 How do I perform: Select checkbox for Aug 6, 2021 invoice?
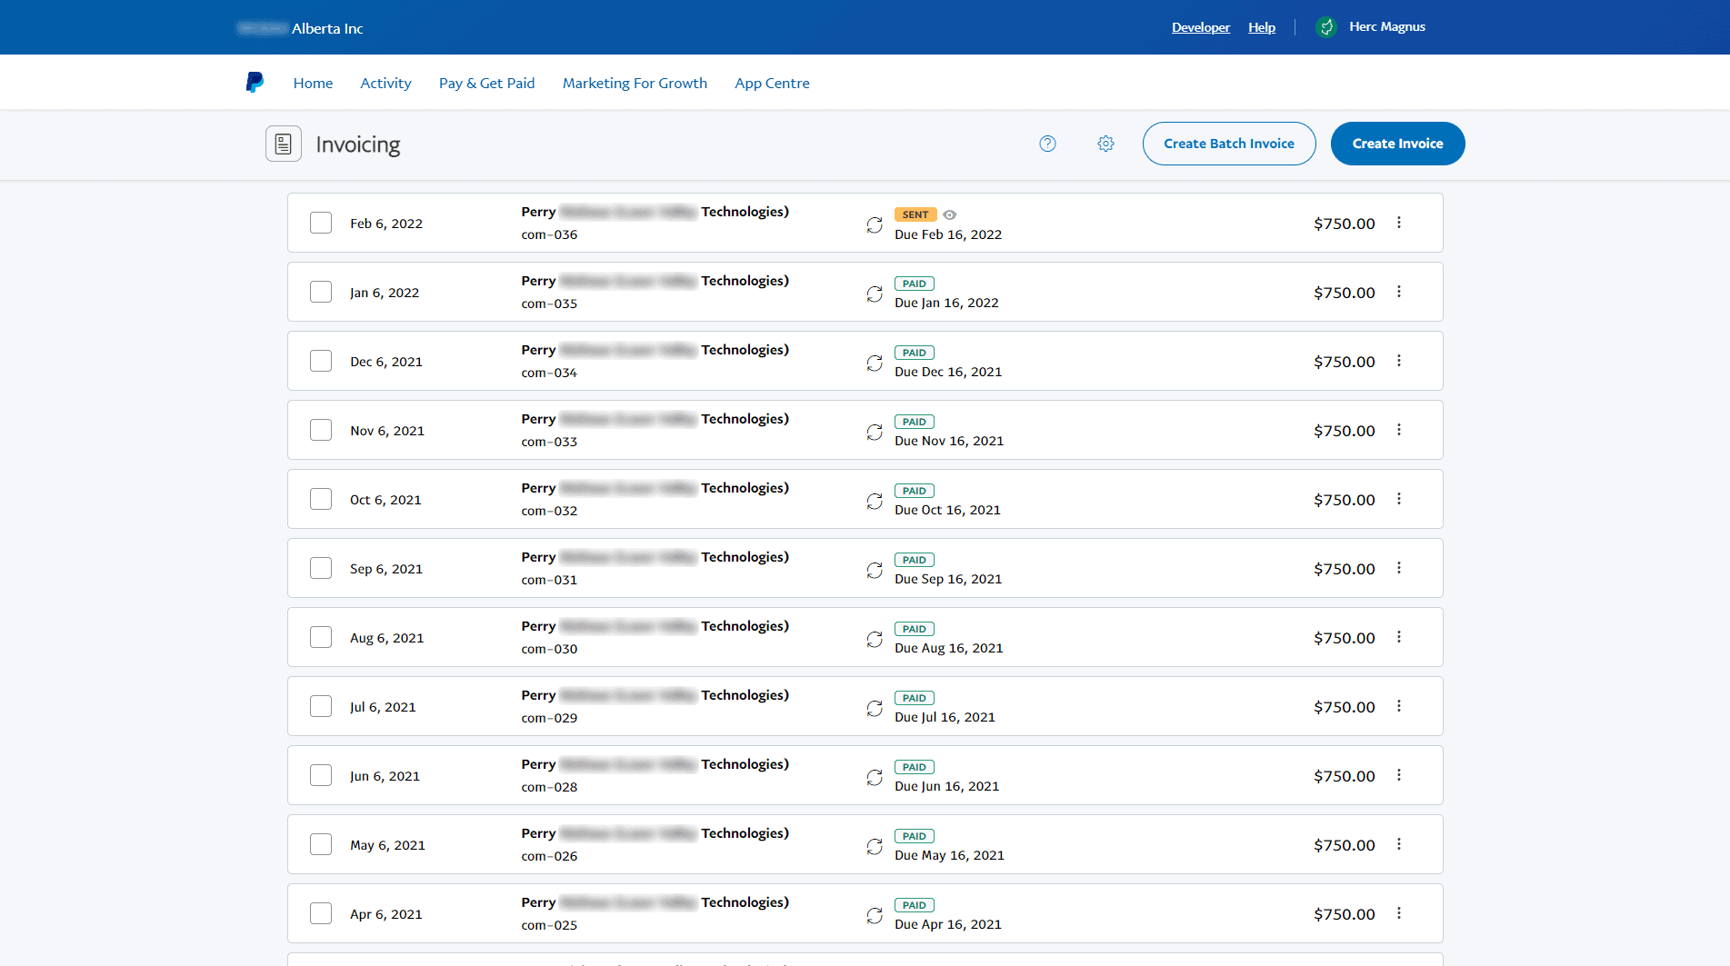click(321, 637)
